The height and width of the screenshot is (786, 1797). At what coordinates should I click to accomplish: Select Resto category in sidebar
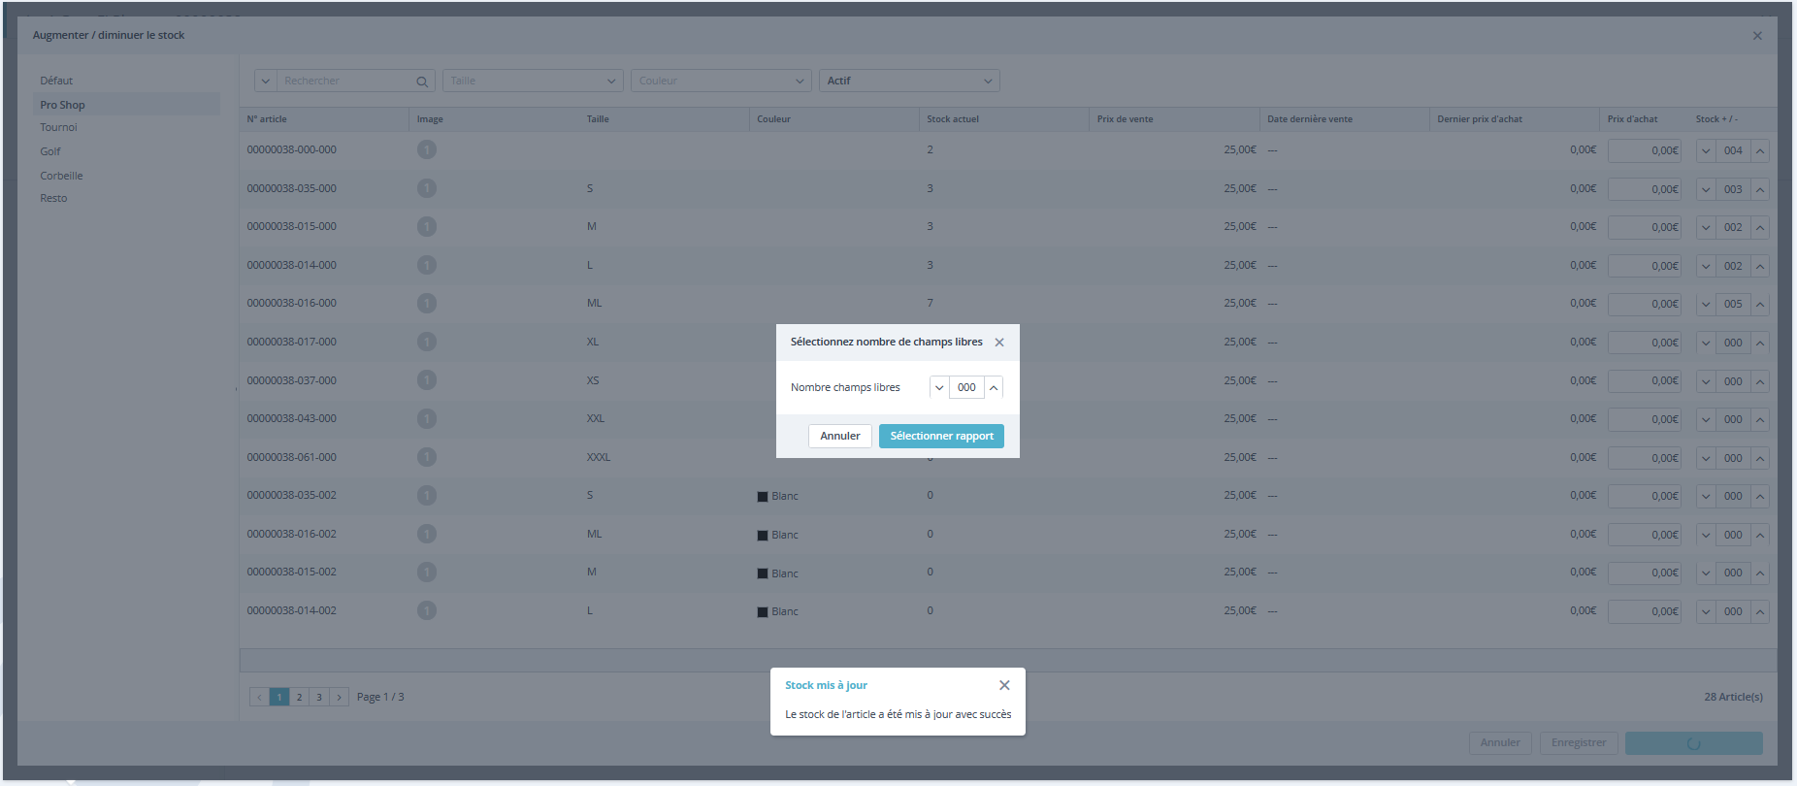click(53, 198)
